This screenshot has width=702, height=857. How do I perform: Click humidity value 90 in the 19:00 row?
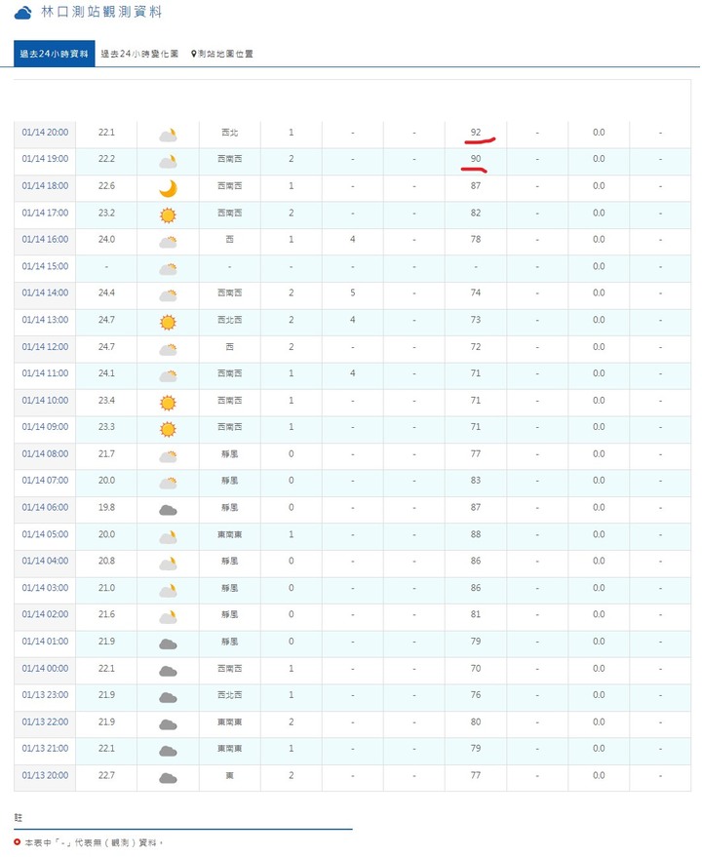pyautogui.click(x=476, y=159)
